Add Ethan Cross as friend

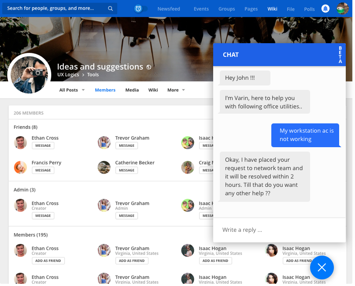[x=48, y=261]
